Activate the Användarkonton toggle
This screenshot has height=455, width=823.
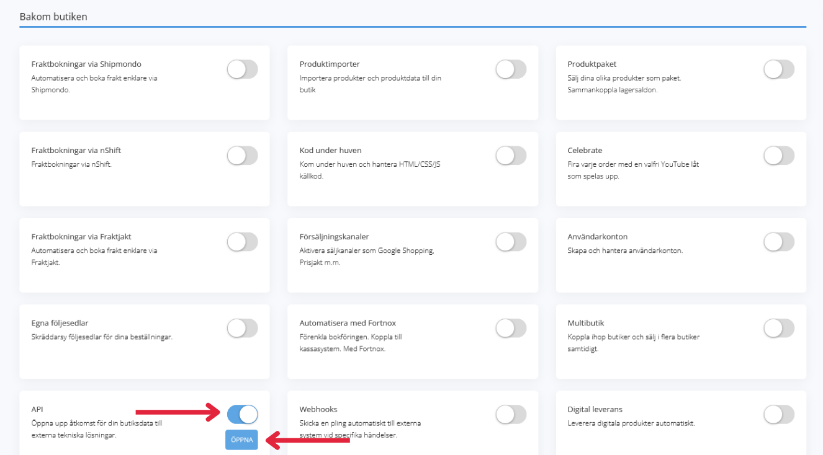778,242
